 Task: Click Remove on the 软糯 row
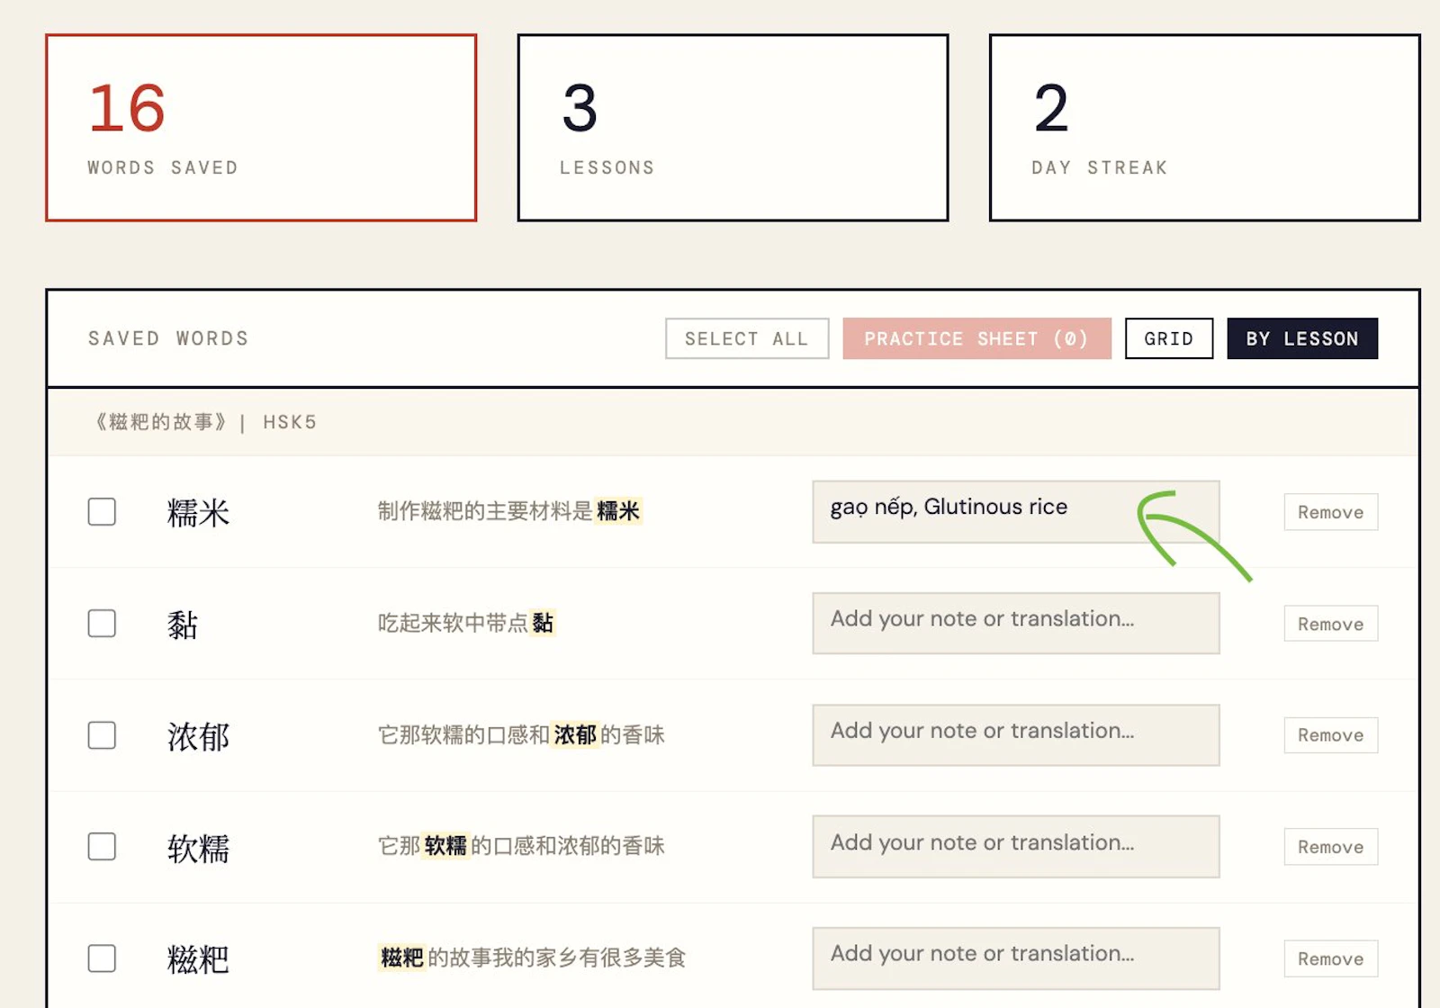click(x=1330, y=847)
